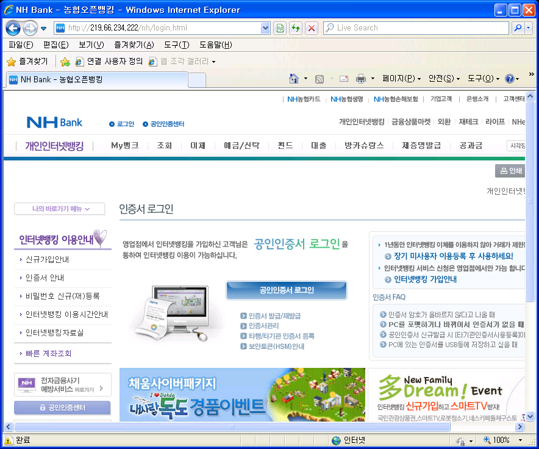Open 빠른 계좌조회 sidebar link
Viewport: 539px width, 449px height.
[48, 353]
